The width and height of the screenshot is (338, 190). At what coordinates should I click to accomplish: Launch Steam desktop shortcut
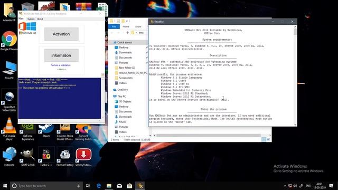coord(46,130)
